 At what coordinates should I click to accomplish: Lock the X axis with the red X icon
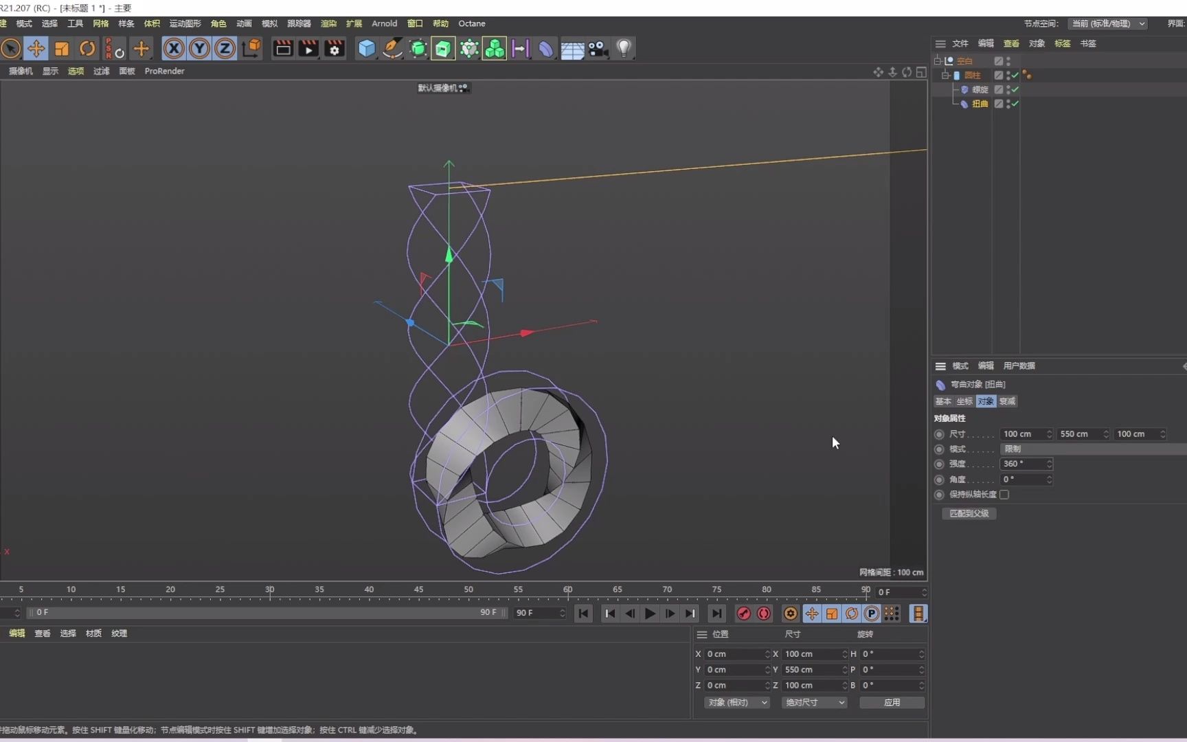pos(173,48)
